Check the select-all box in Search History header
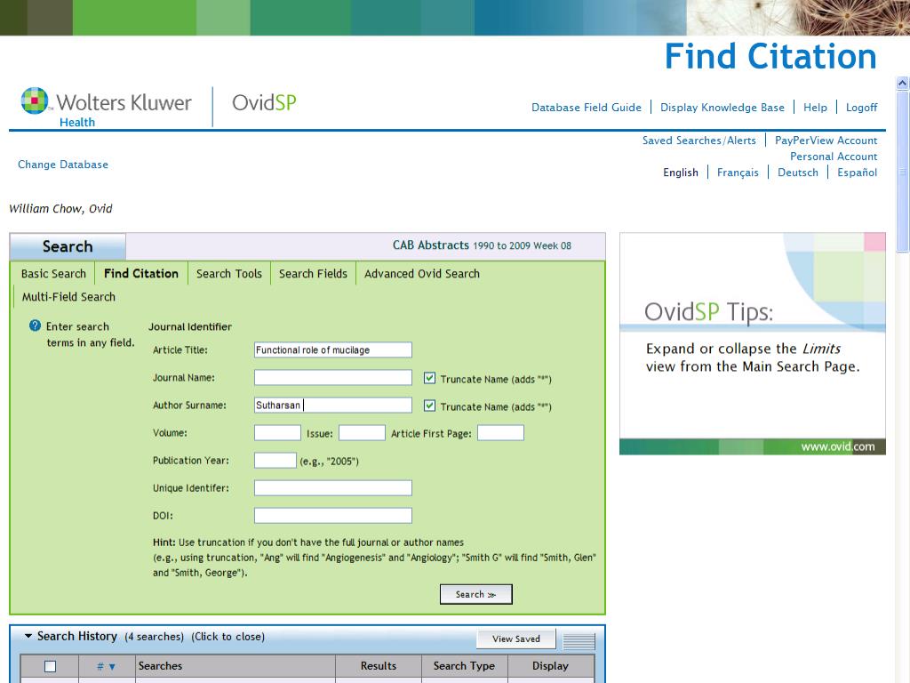The image size is (910, 683). pos(51,666)
